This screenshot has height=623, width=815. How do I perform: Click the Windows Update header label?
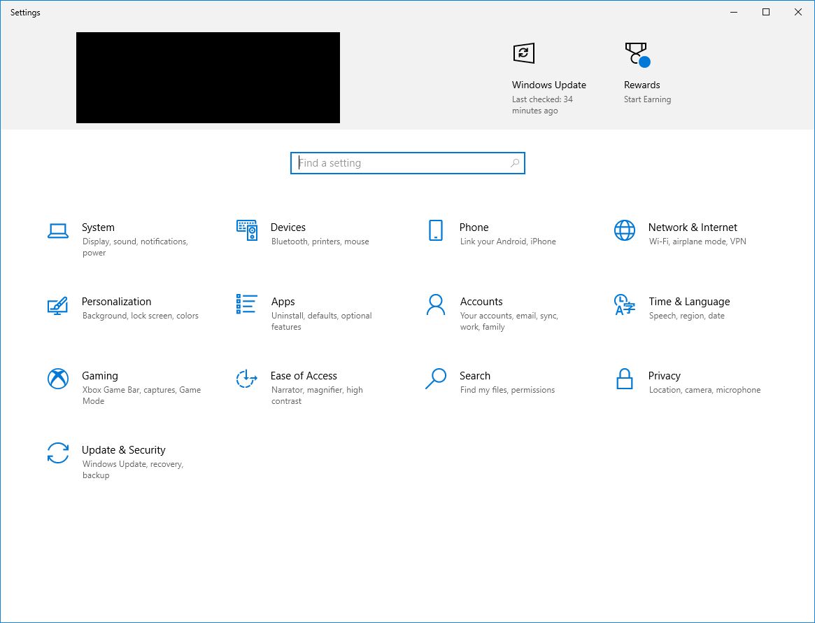click(549, 85)
